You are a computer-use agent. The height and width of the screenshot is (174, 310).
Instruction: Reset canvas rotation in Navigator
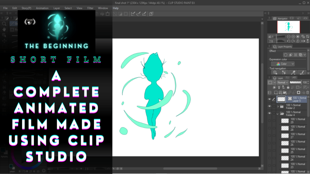pyautogui.click(x=298, y=41)
